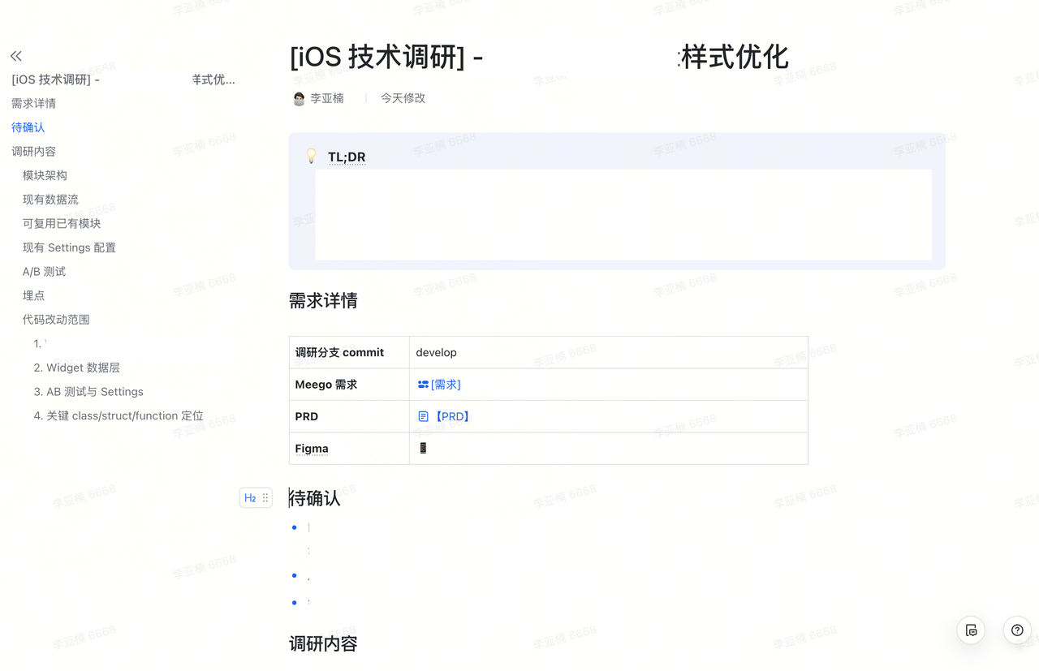Viewport: 1039px width, 671px height.
Task: Click the H2 heading block handle
Action: tap(250, 498)
